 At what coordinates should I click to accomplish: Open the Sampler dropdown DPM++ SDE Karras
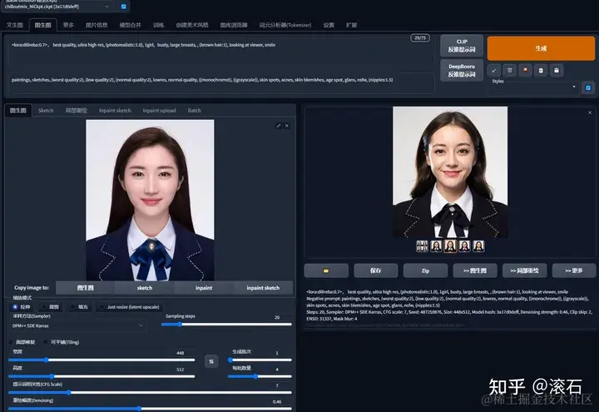tap(78, 325)
